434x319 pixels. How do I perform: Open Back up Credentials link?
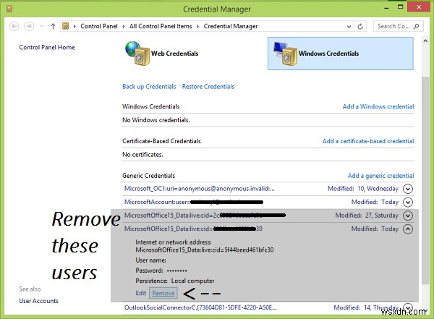(x=149, y=87)
